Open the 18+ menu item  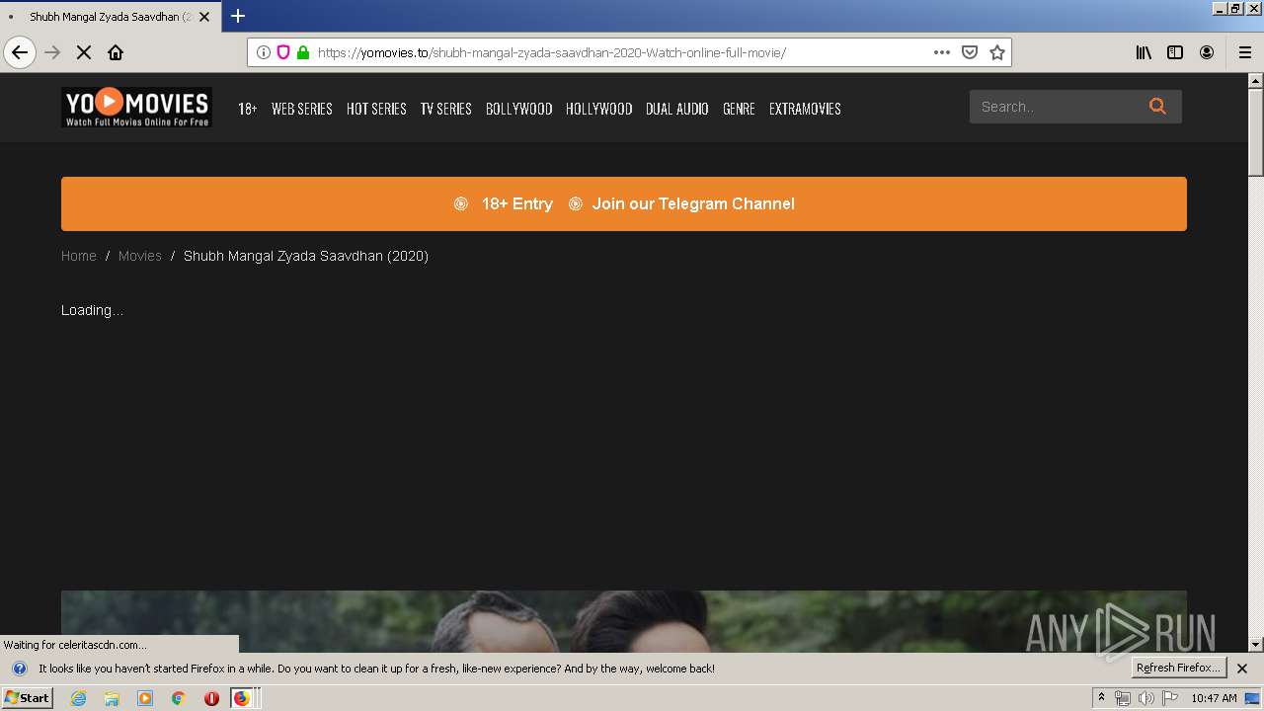[247, 109]
